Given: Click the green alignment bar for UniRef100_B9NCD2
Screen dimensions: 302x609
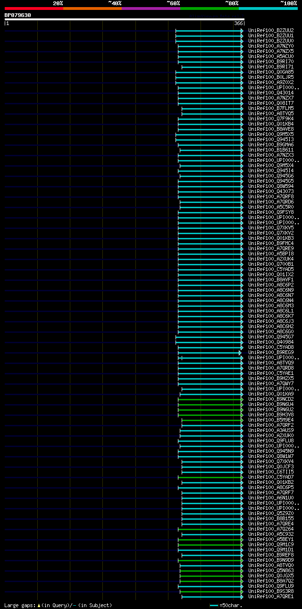Looking at the screenshot, I should (210, 399).
